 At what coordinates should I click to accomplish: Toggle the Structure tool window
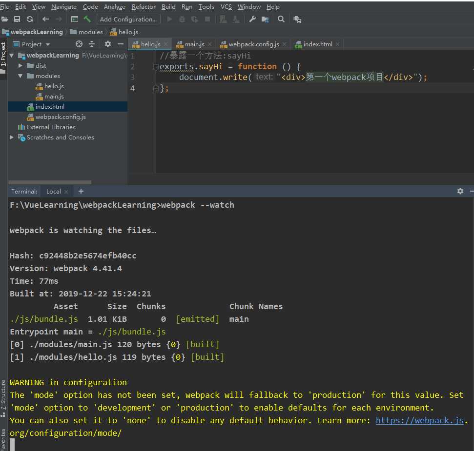point(3,398)
